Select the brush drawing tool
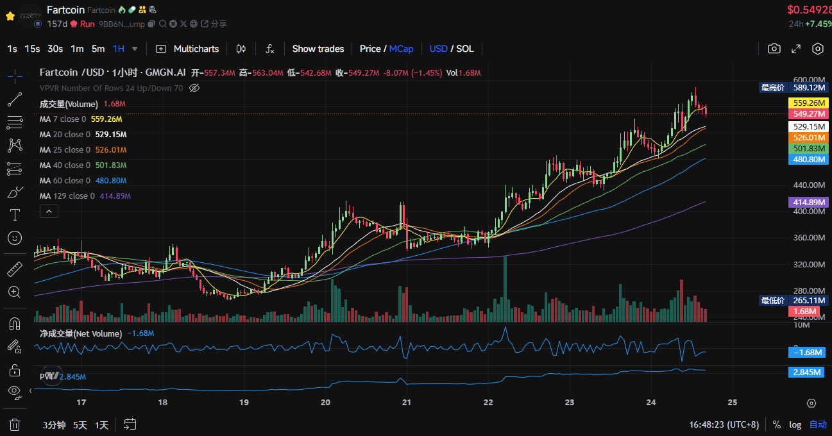This screenshot has width=832, height=436. (x=15, y=192)
